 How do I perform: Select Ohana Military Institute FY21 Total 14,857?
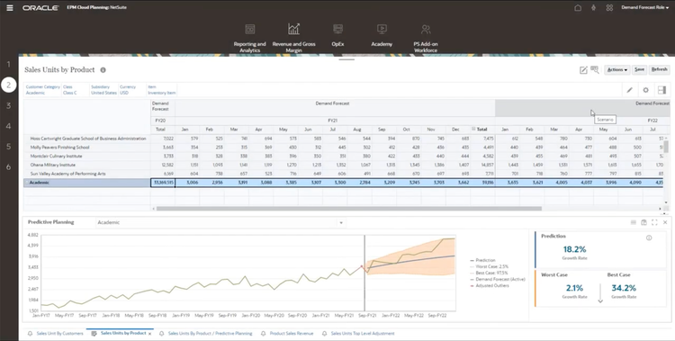click(x=482, y=165)
